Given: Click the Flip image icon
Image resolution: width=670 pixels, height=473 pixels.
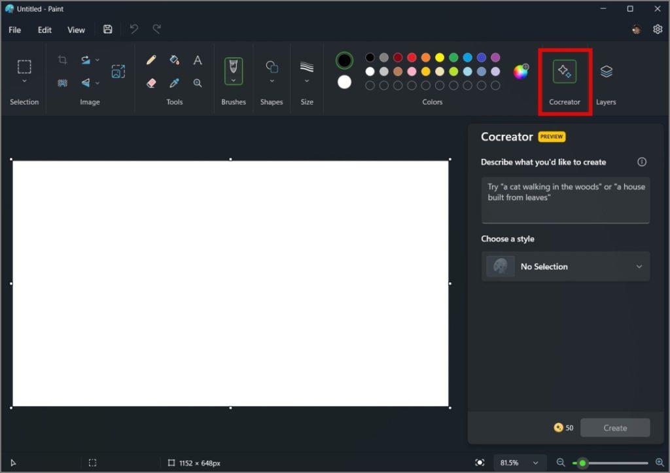Looking at the screenshot, I should pos(86,83).
